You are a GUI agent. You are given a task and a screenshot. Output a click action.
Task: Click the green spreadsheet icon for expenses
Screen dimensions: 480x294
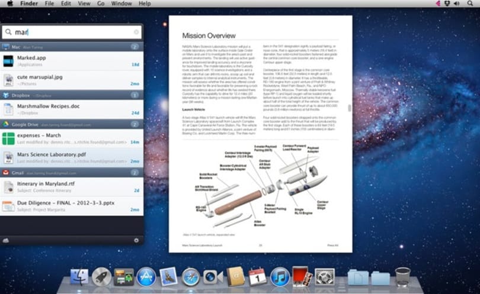[8, 138]
